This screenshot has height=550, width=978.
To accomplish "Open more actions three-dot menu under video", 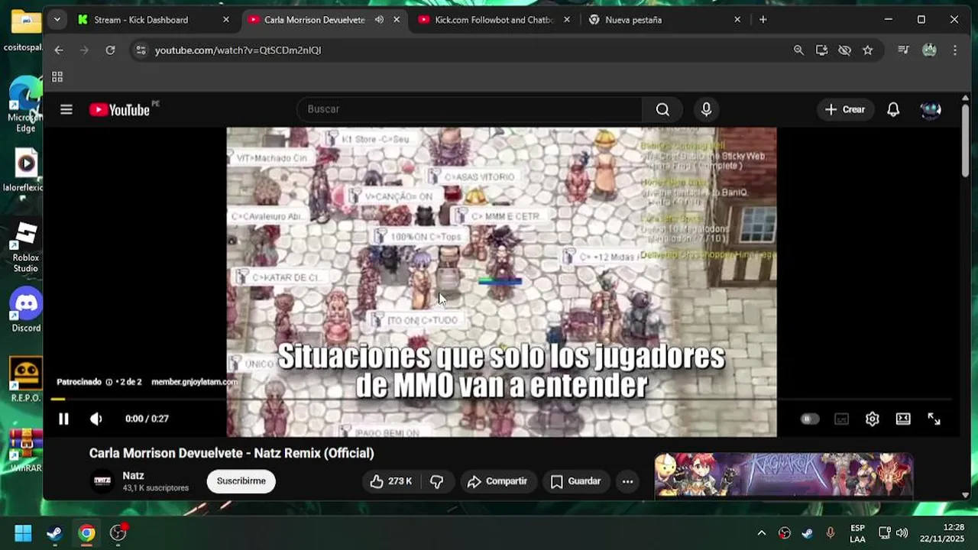I will click(x=627, y=481).
